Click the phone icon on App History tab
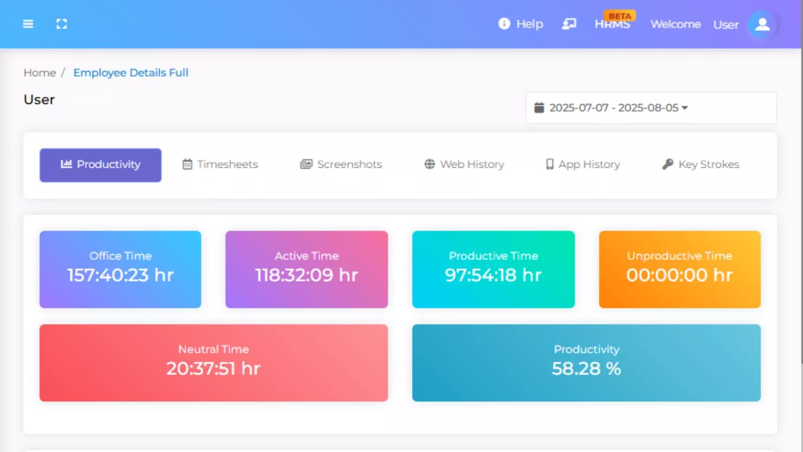The width and height of the screenshot is (803, 452). (549, 164)
